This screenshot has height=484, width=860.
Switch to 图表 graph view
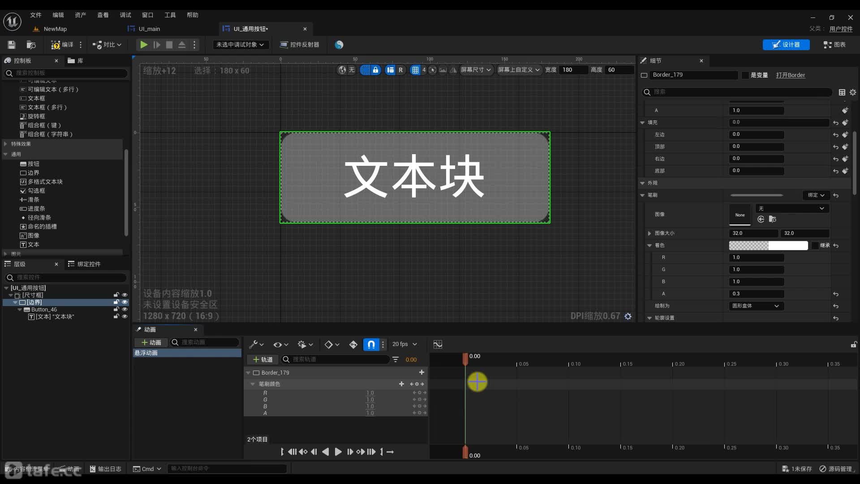tap(834, 44)
